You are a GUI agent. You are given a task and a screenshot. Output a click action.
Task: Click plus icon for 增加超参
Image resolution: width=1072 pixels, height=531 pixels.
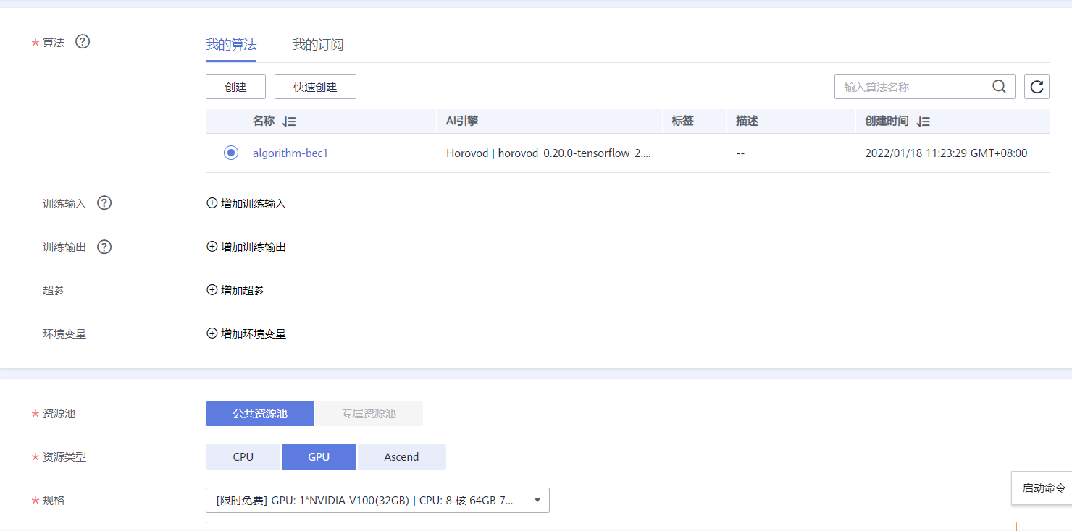click(212, 290)
